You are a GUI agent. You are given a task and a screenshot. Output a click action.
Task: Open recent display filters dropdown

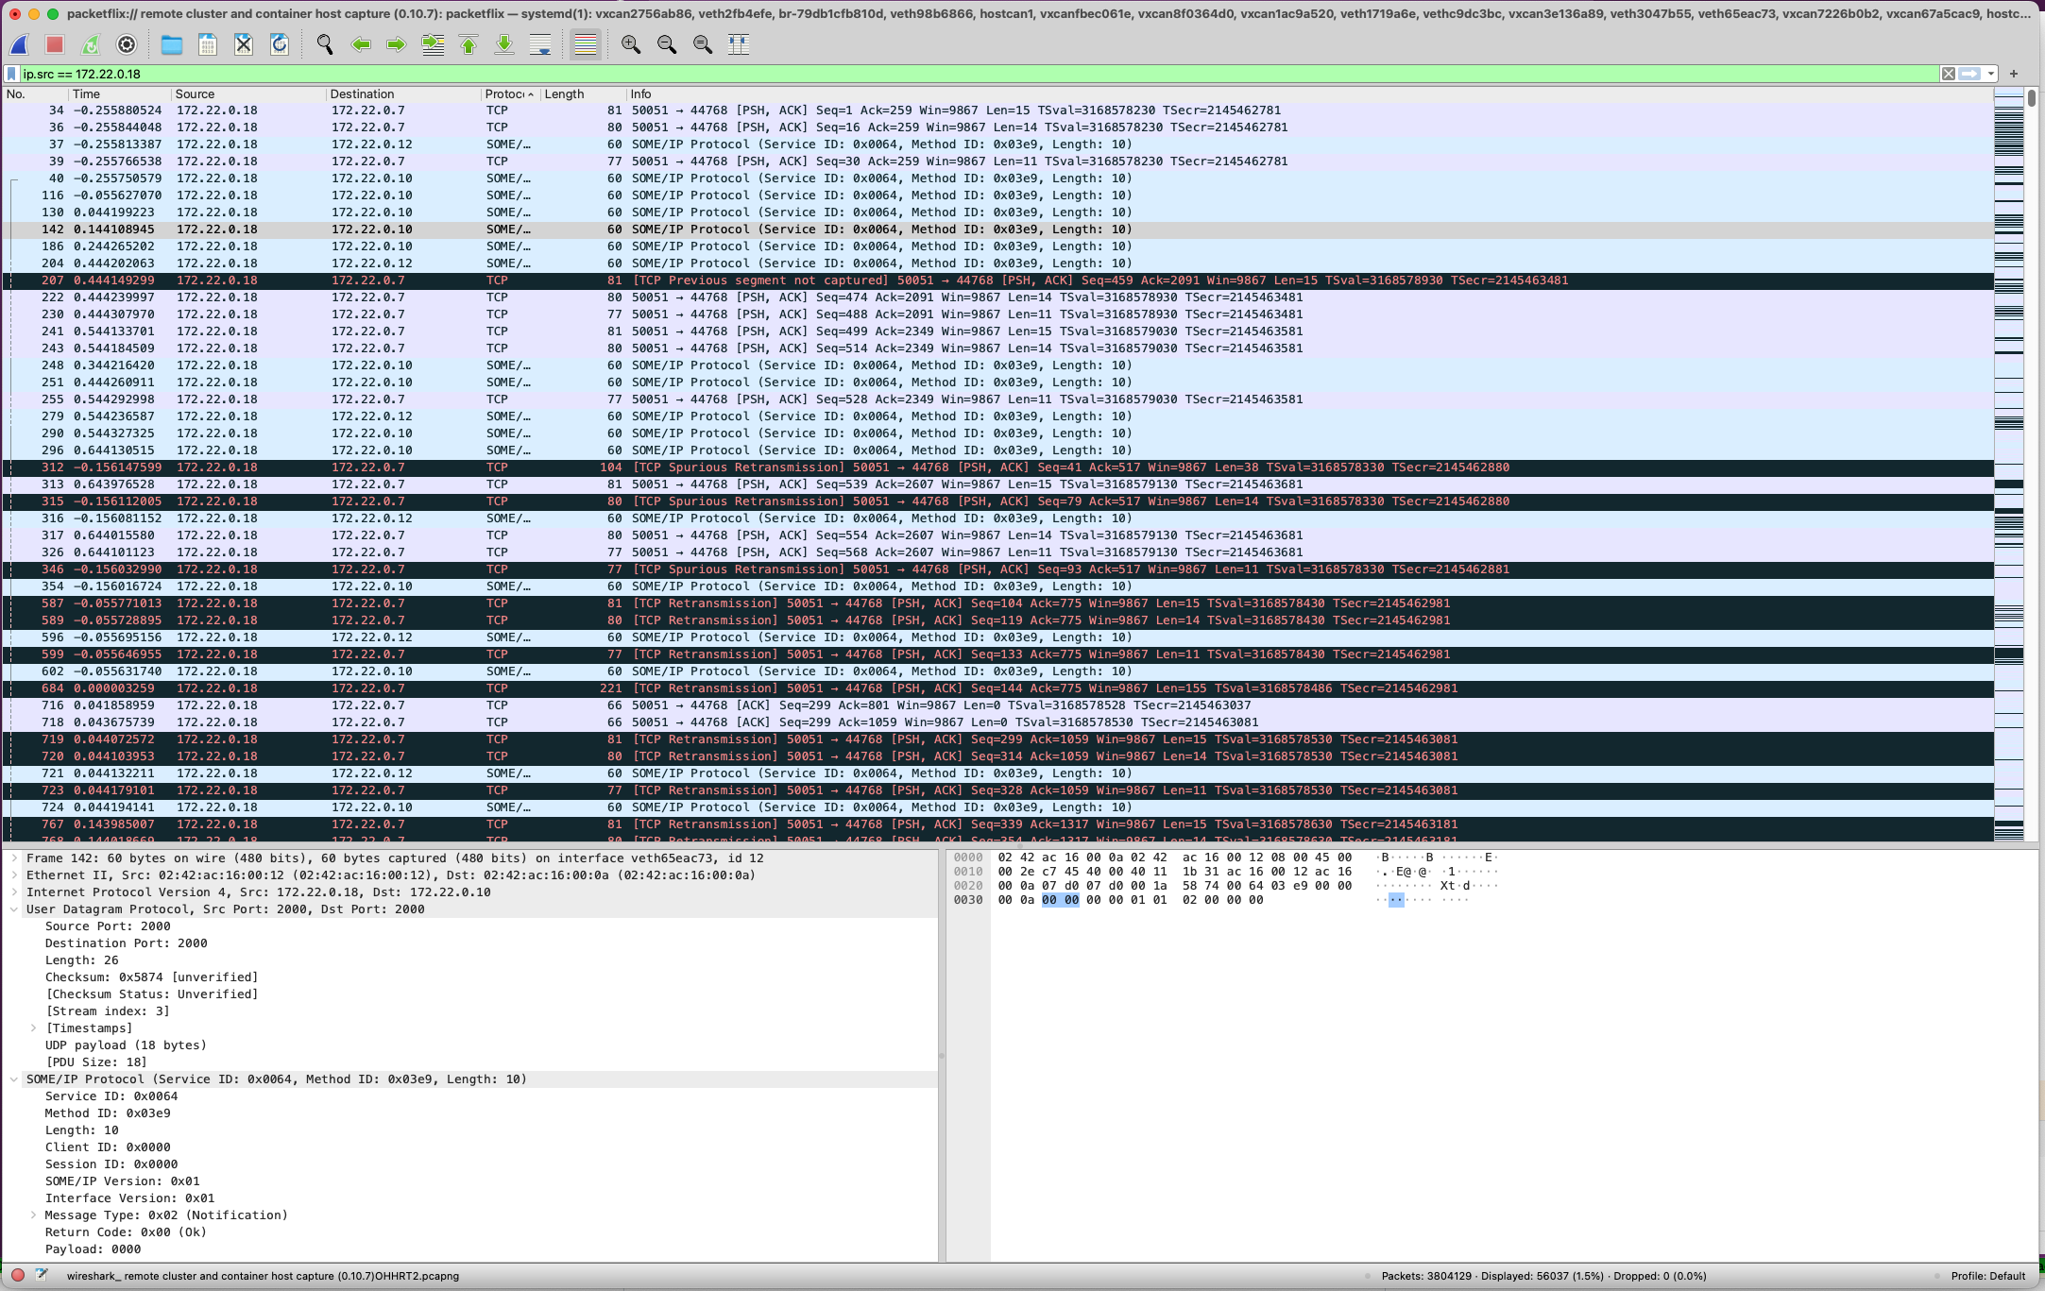click(x=1991, y=74)
